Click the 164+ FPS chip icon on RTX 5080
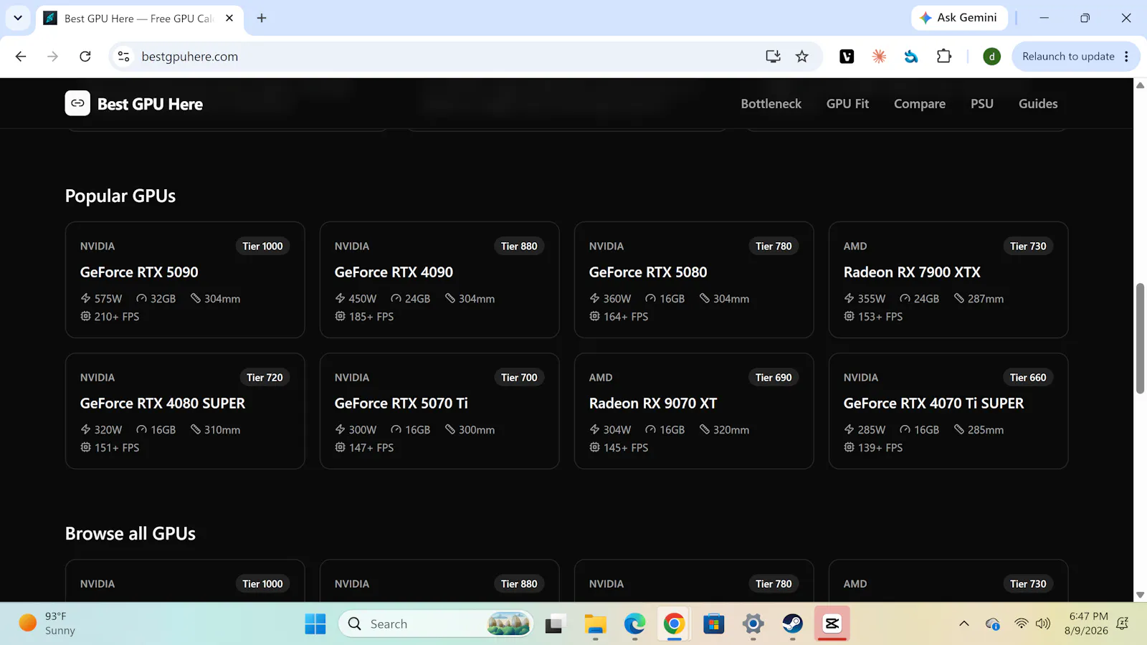 [595, 316]
